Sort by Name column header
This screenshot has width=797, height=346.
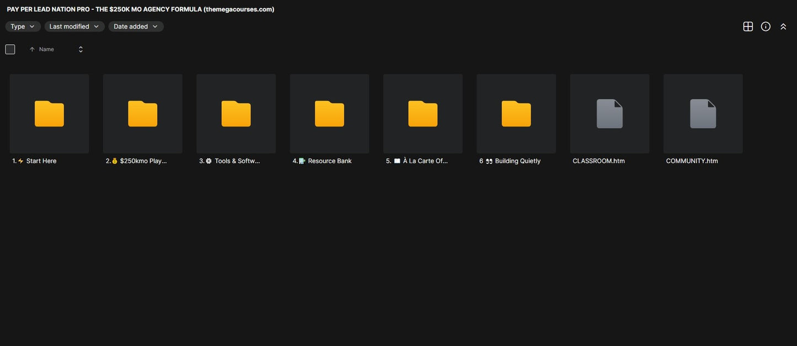click(46, 49)
